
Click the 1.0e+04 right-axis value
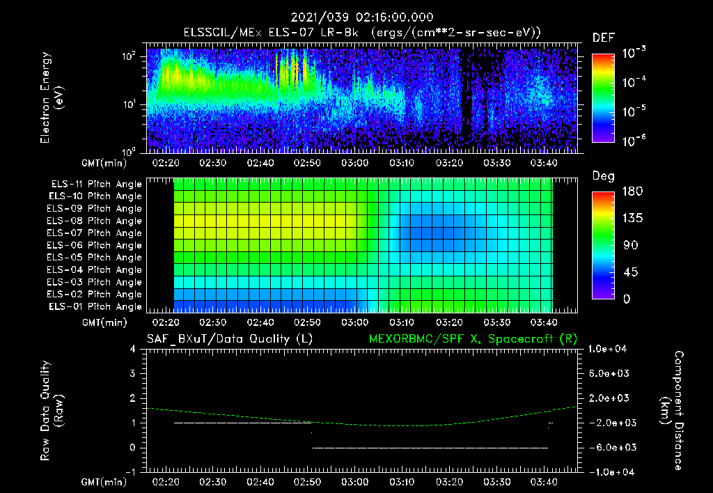coord(607,349)
